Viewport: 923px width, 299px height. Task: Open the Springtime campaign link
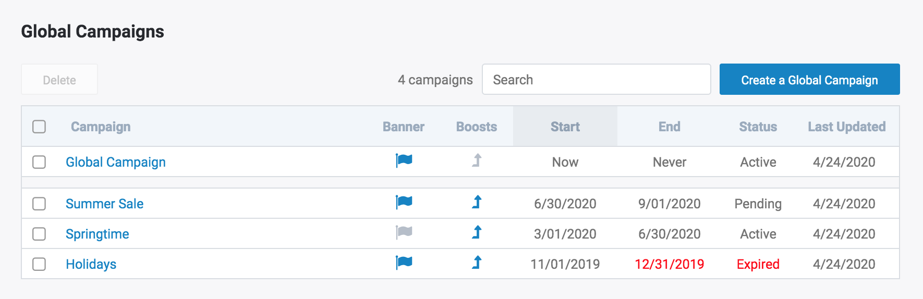pos(98,234)
